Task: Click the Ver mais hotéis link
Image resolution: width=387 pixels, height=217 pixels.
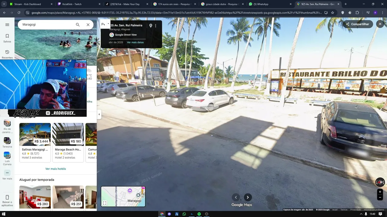Action: [56, 169]
